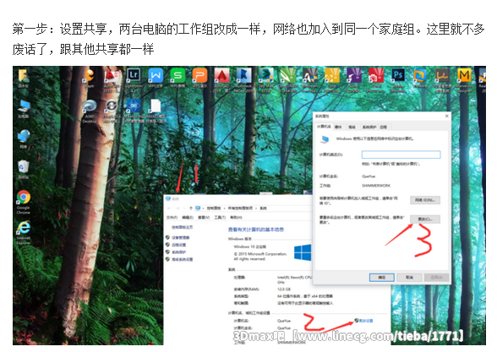This screenshot has height=352, width=497.
Task: Open the 系统保护 sidebar link
Action: pos(179,252)
